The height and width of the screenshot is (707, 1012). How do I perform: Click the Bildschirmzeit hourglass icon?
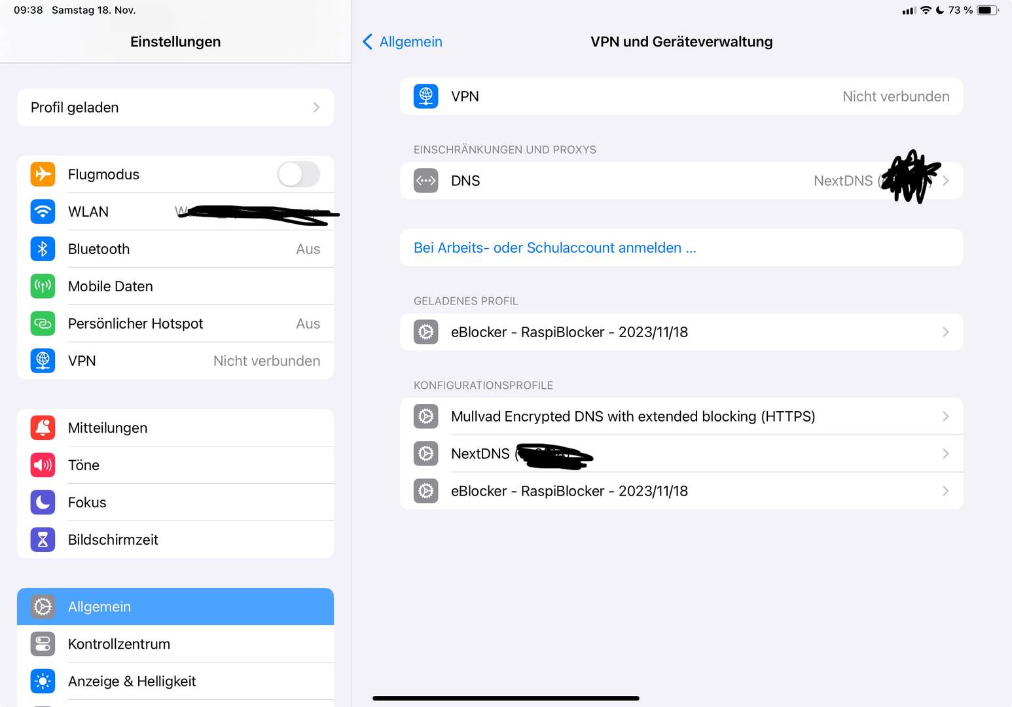point(43,539)
